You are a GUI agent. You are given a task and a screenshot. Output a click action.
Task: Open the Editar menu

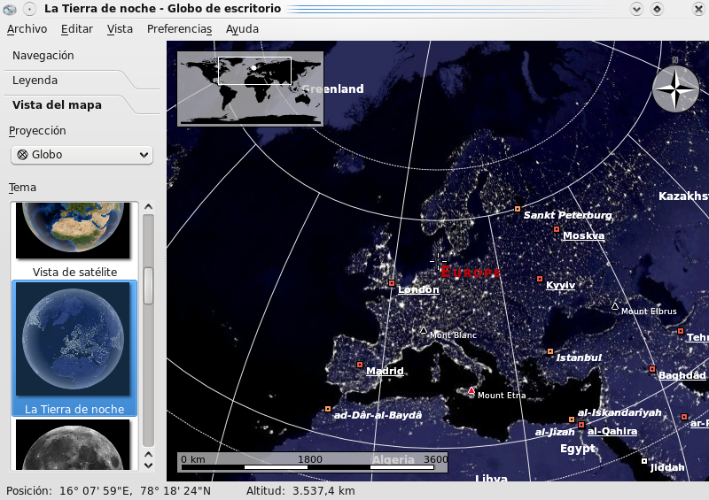point(77,29)
